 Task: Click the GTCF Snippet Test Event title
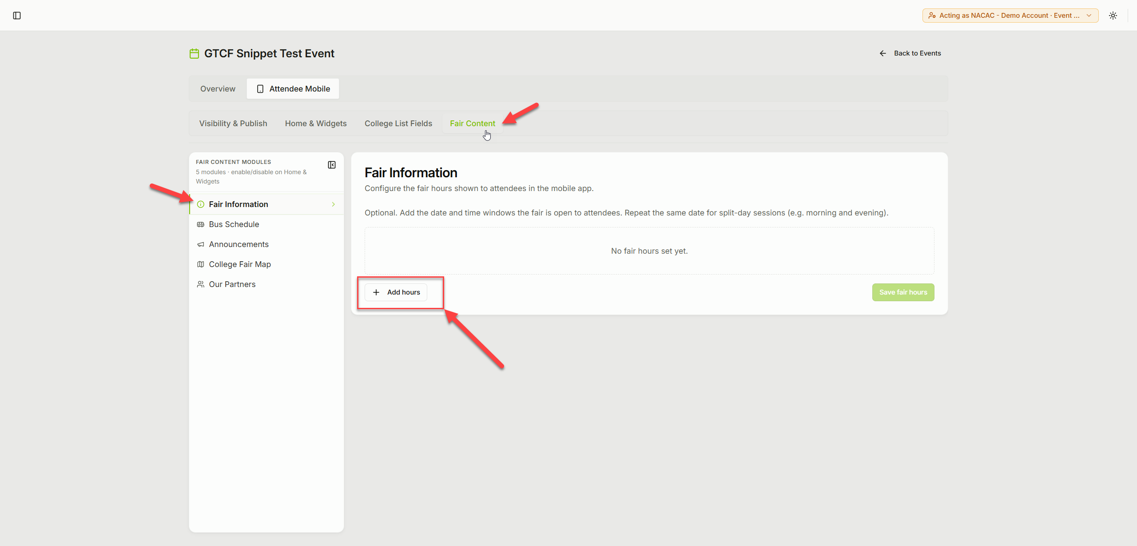pyautogui.click(x=269, y=54)
